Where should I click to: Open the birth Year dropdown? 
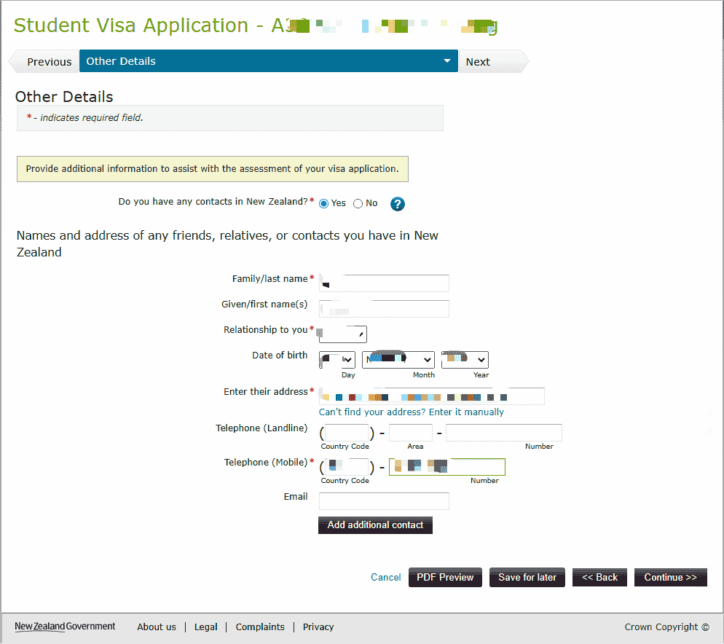(465, 360)
